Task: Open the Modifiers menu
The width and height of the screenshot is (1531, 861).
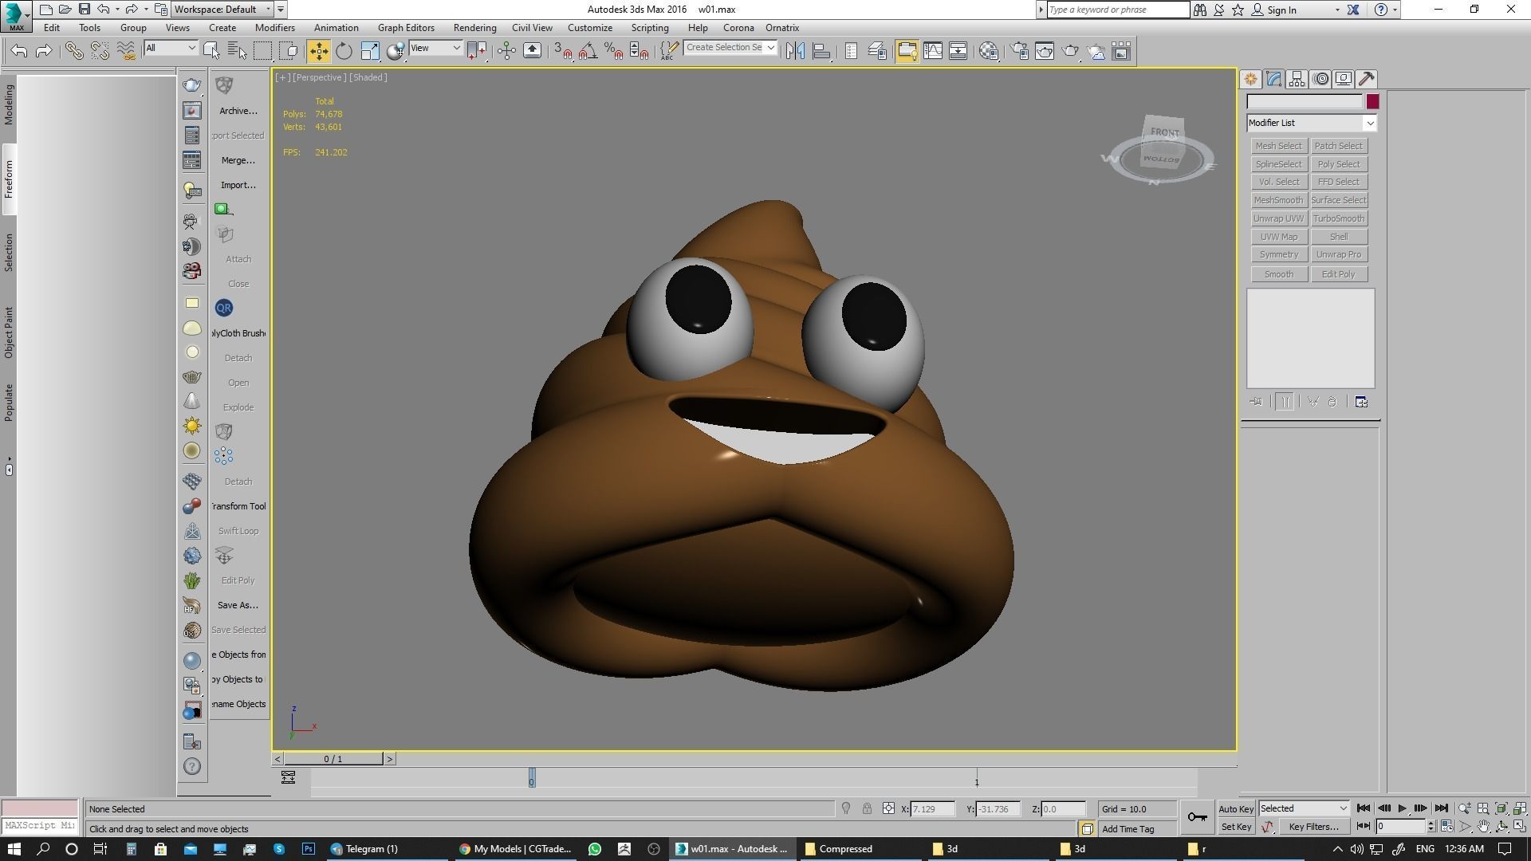Action: (275, 28)
